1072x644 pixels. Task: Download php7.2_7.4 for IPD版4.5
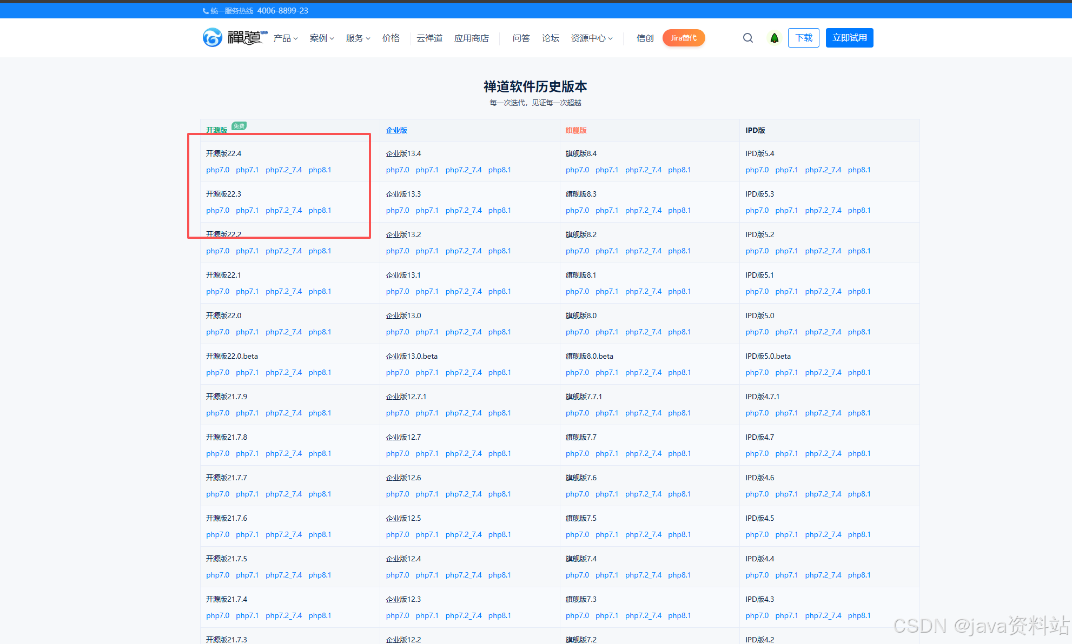tap(823, 534)
